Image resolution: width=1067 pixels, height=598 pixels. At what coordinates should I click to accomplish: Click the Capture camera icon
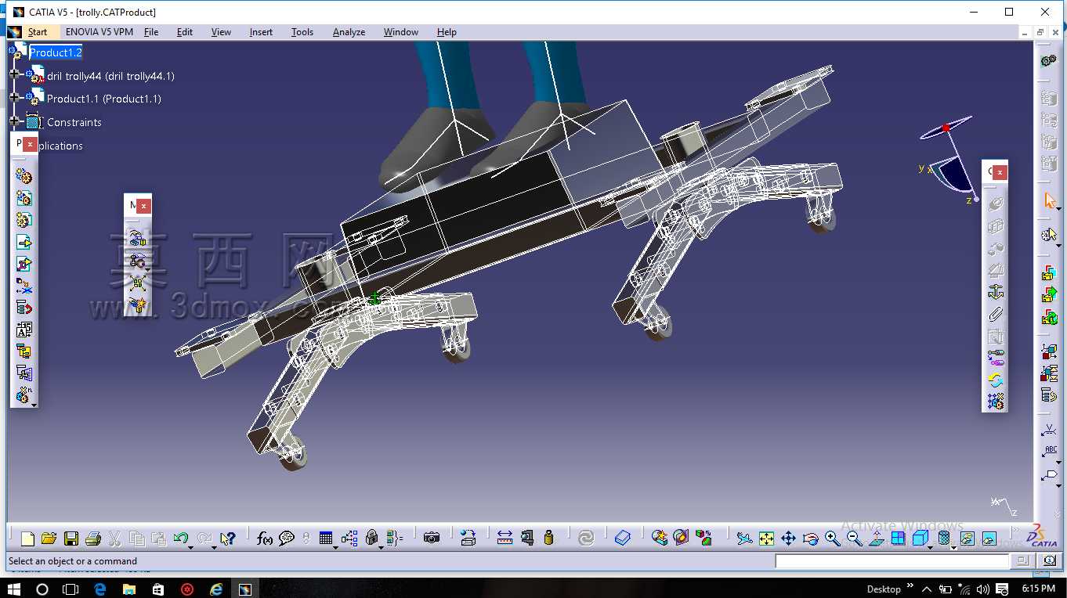coord(431,539)
